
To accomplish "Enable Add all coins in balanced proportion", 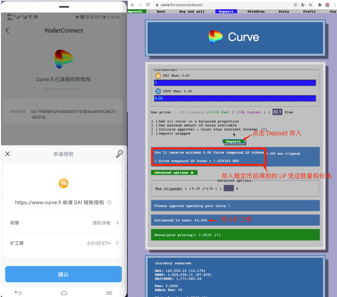I will click(x=154, y=121).
